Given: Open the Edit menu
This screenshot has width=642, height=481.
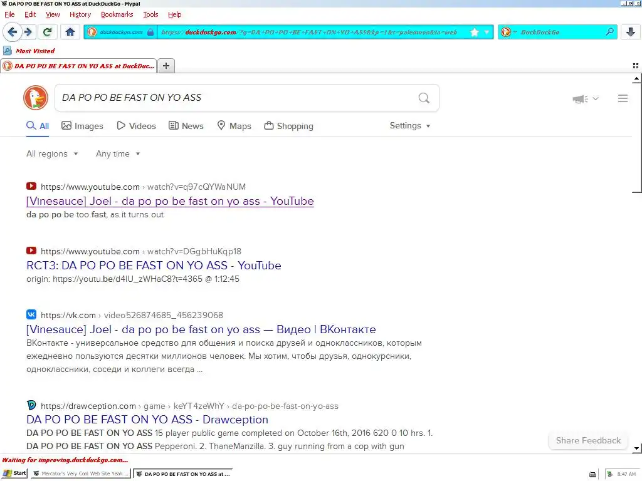Looking at the screenshot, I should click(30, 14).
